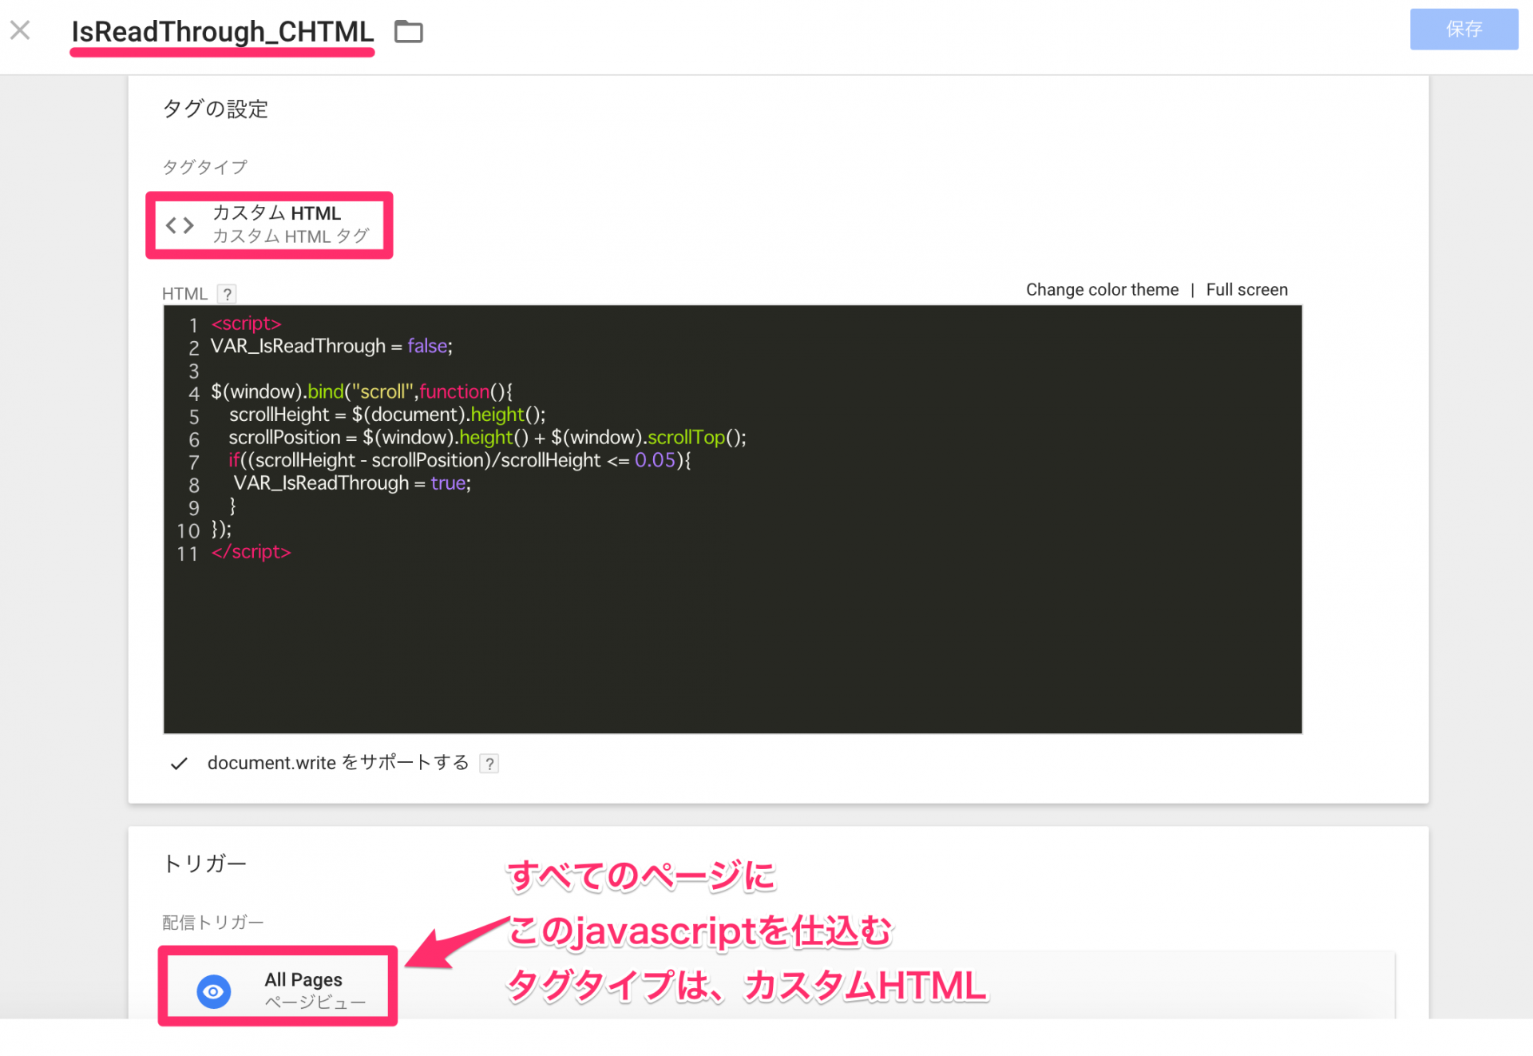Click the タグタイプ label
The height and width of the screenshot is (1056, 1533).
(x=204, y=167)
